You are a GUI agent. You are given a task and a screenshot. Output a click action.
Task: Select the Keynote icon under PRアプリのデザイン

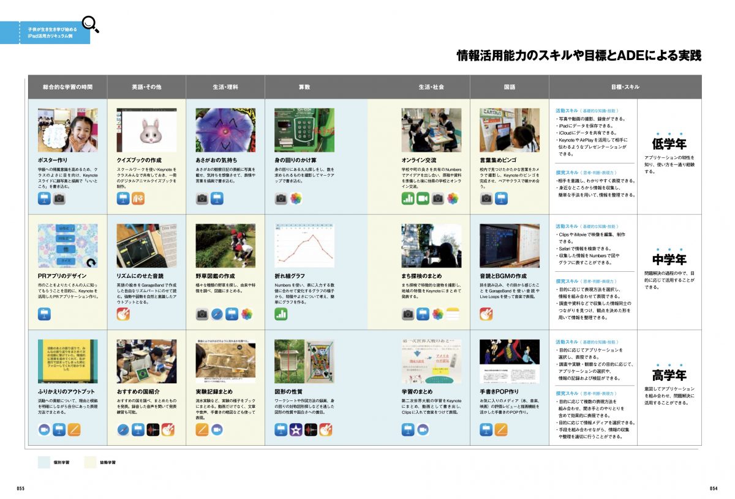pos(44,314)
